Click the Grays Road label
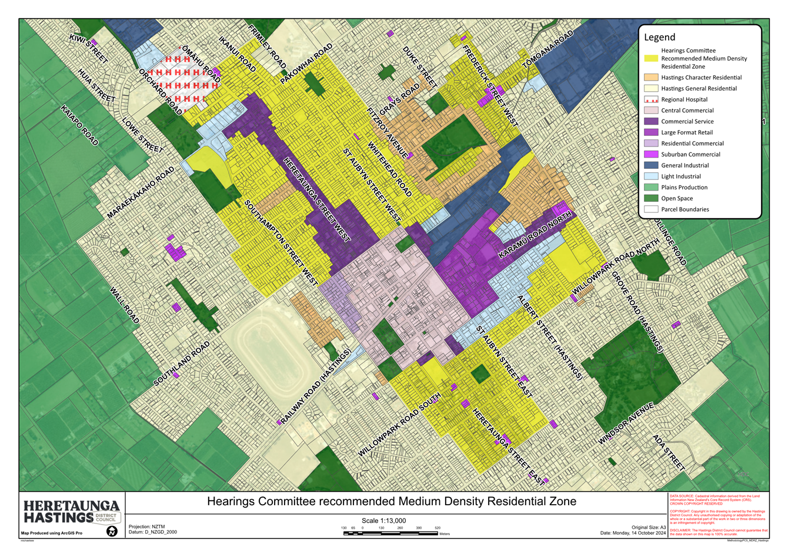The width and height of the screenshot is (788, 557). (399, 99)
